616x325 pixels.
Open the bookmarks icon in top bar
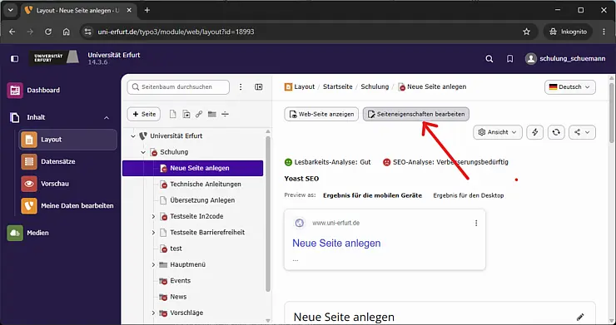pyautogui.click(x=510, y=59)
